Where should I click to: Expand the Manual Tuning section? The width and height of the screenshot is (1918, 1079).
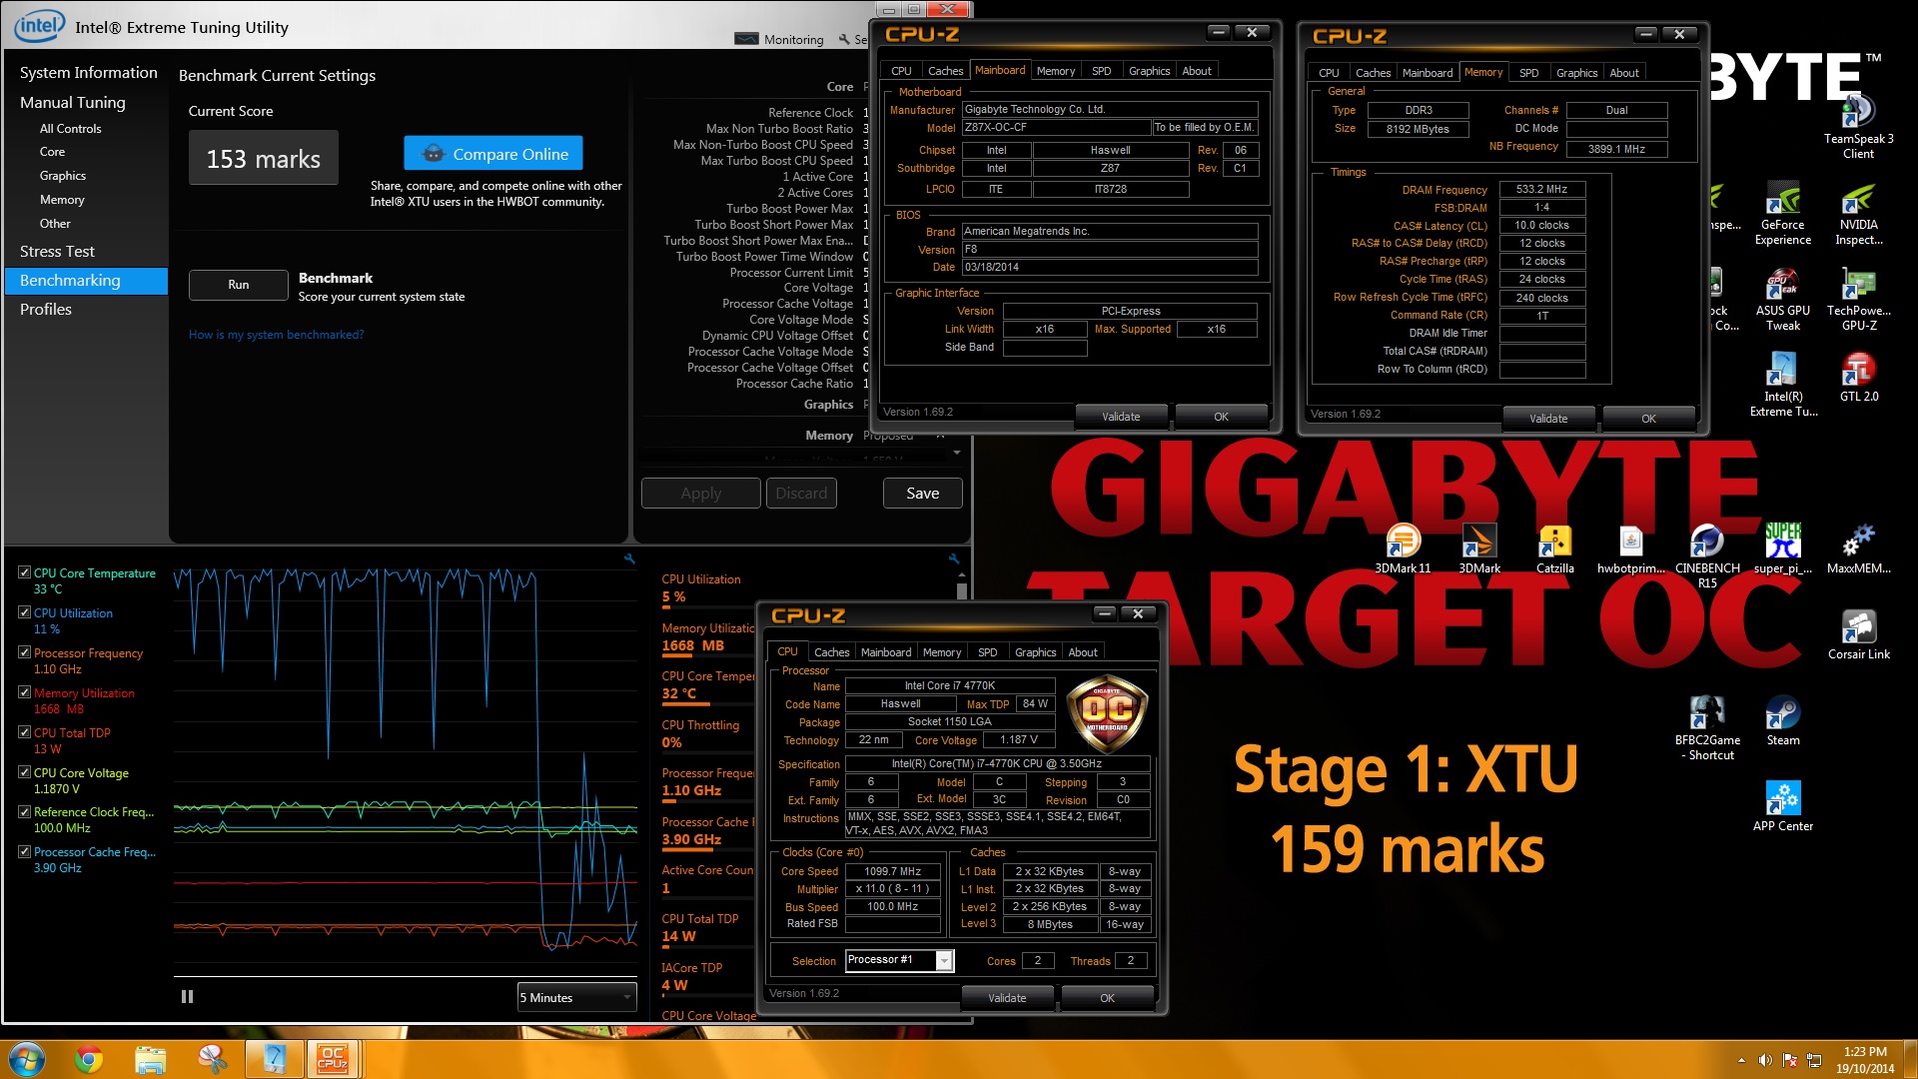point(72,102)
